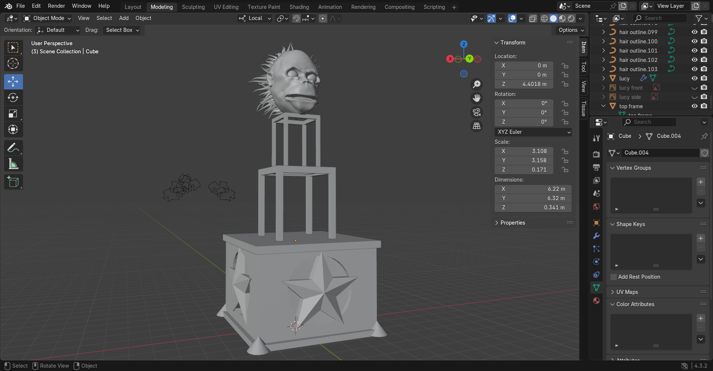Open the XYZ Euler rotation mode dropdown
The width and height of the screenshot is (713, 371).
533,132
